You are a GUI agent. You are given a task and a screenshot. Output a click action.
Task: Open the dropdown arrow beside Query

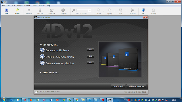tap(114, 11)
